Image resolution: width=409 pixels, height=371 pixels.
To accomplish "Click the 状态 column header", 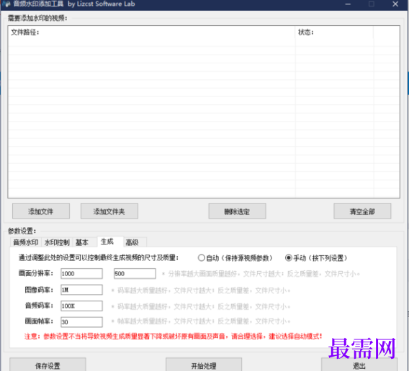I will pyautogui.click(x=334, y=32).
